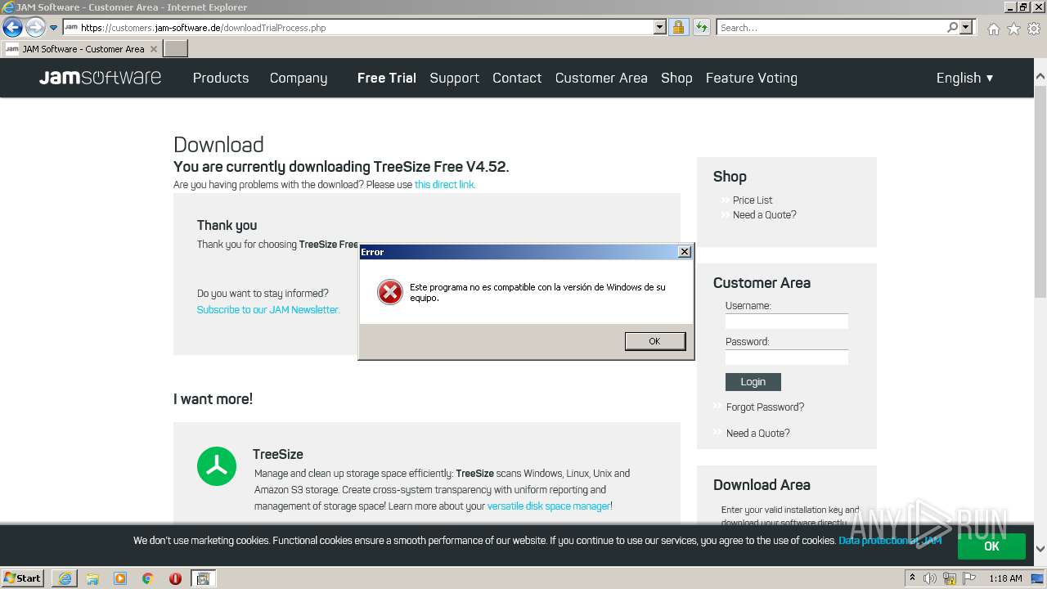Click 'this direct link' download link
1047x589 pixels.
tap(444, 185)
